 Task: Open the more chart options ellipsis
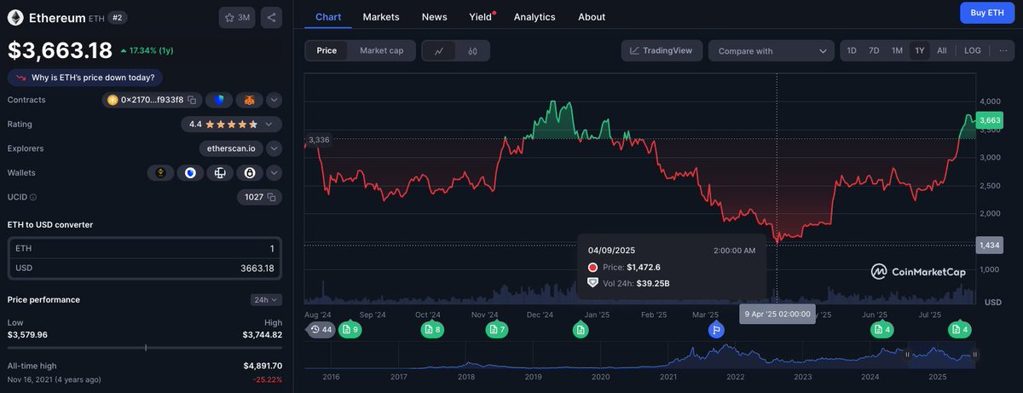1003,50
